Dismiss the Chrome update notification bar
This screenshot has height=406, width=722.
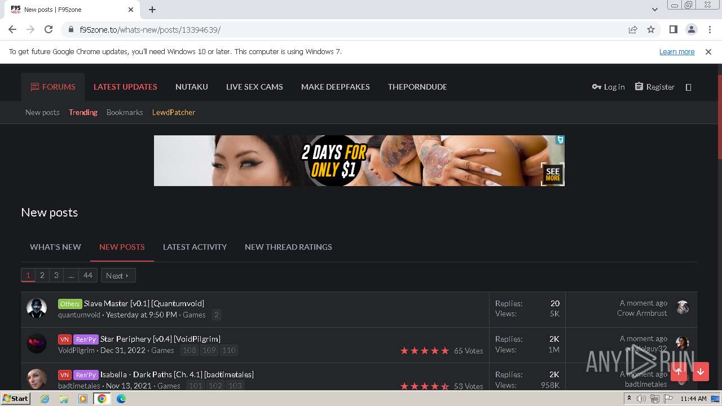point(708,51)
